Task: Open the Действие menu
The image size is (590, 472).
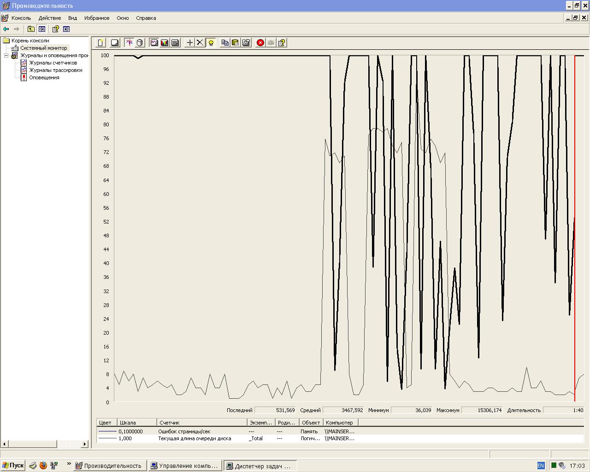Action: pyautogui.click(x=49, y=18)
